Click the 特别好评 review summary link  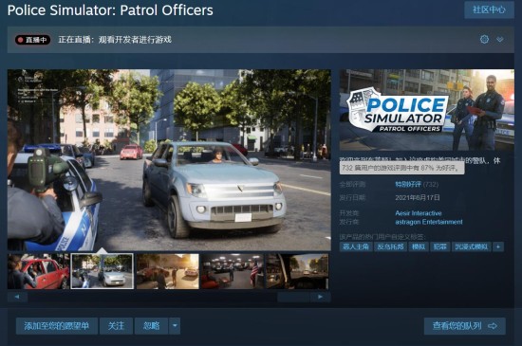coord(408,184)
